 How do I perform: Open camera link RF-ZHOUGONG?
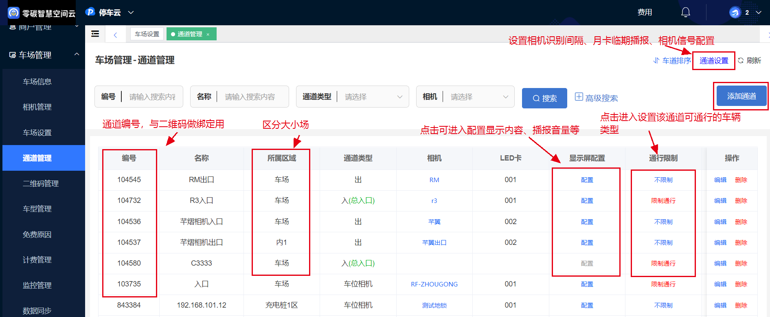434,284
